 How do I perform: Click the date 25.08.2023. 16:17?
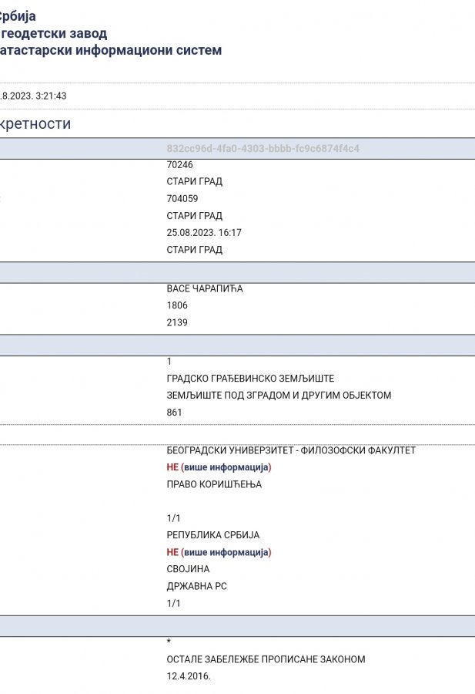(204, 232)
